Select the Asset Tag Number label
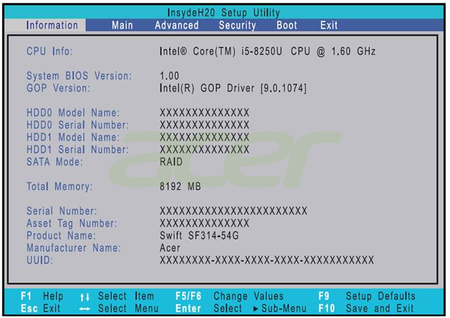Screen dimensions: 450x318 click(72, 223)
